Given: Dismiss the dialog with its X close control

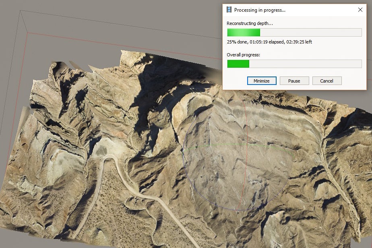Looking at the screenshot, I should [360, 10].
